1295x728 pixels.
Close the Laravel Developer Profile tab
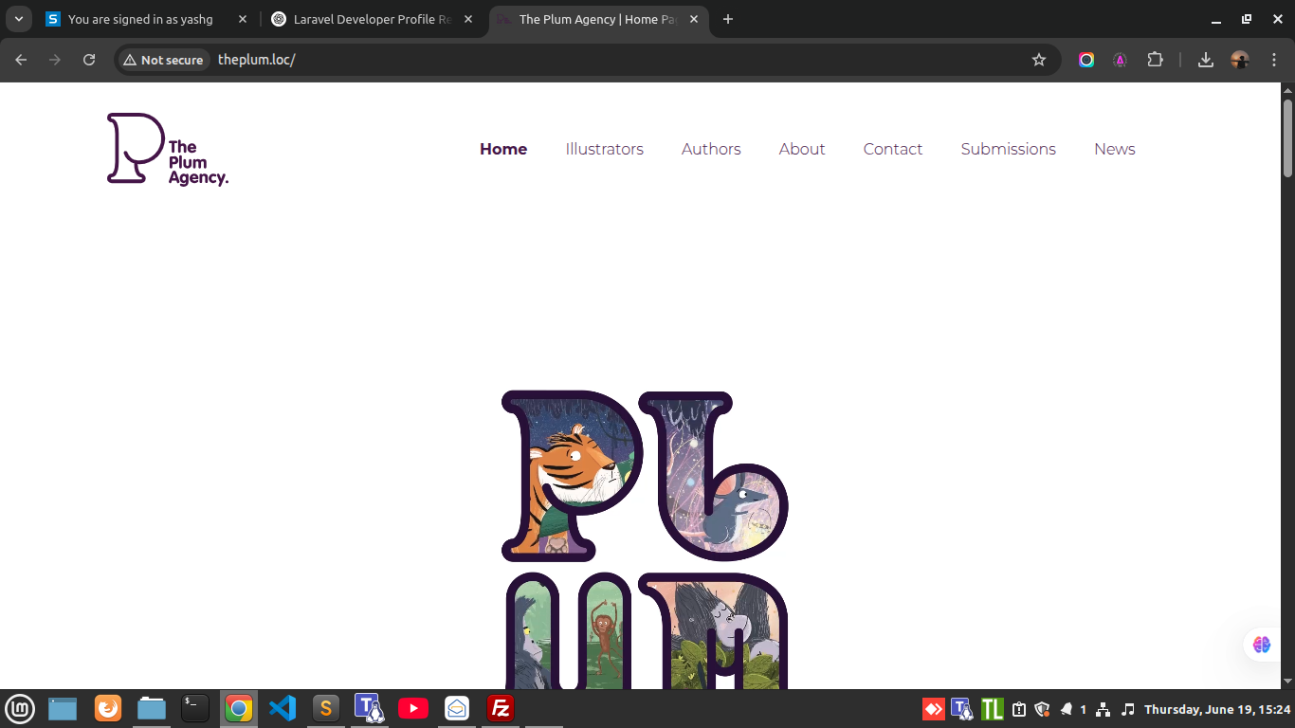click(x=468, y=19)
